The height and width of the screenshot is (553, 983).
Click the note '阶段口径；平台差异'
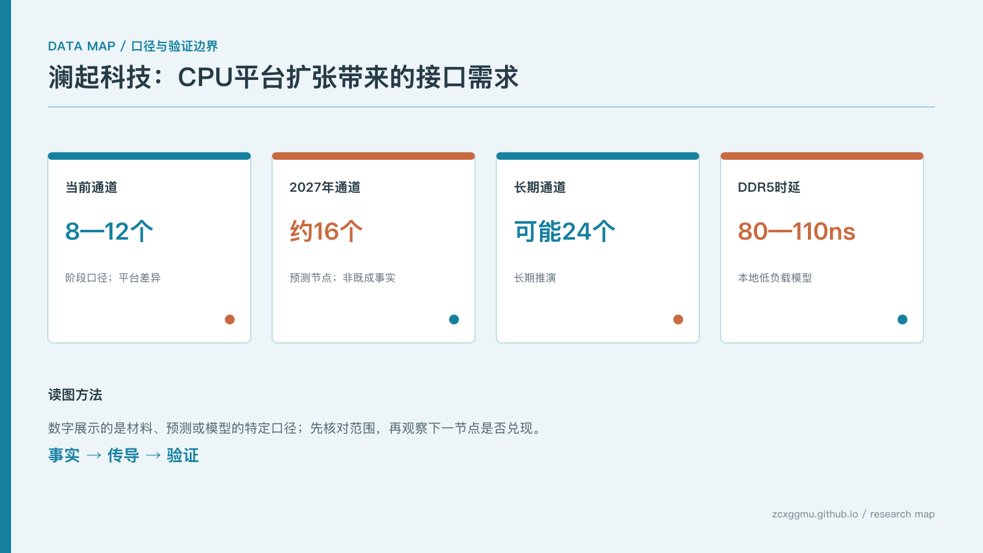tap(113, 278)
